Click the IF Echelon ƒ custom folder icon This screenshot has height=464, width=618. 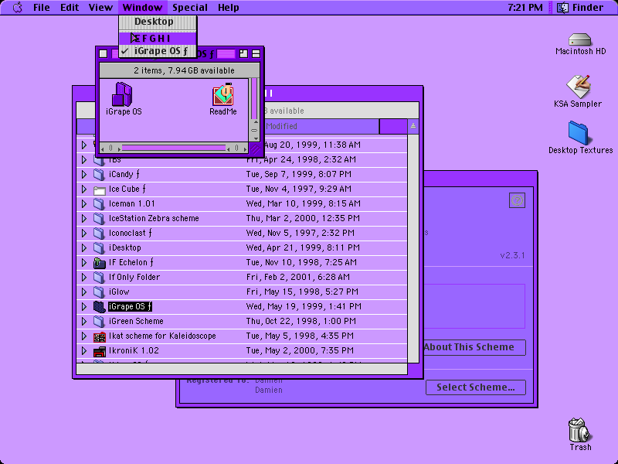click(99, 262)
